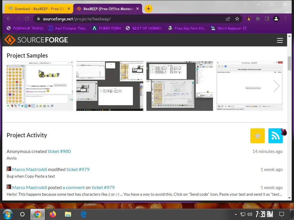Screen dimensions: 294x220
Task: Click the Project Activity heading
Action: 27,135
